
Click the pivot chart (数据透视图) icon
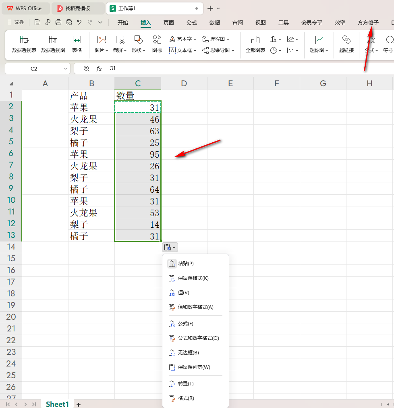[53, 44]
